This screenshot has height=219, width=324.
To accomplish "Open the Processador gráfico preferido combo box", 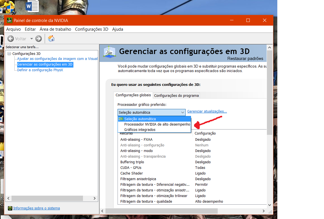I will click(152, 112).
